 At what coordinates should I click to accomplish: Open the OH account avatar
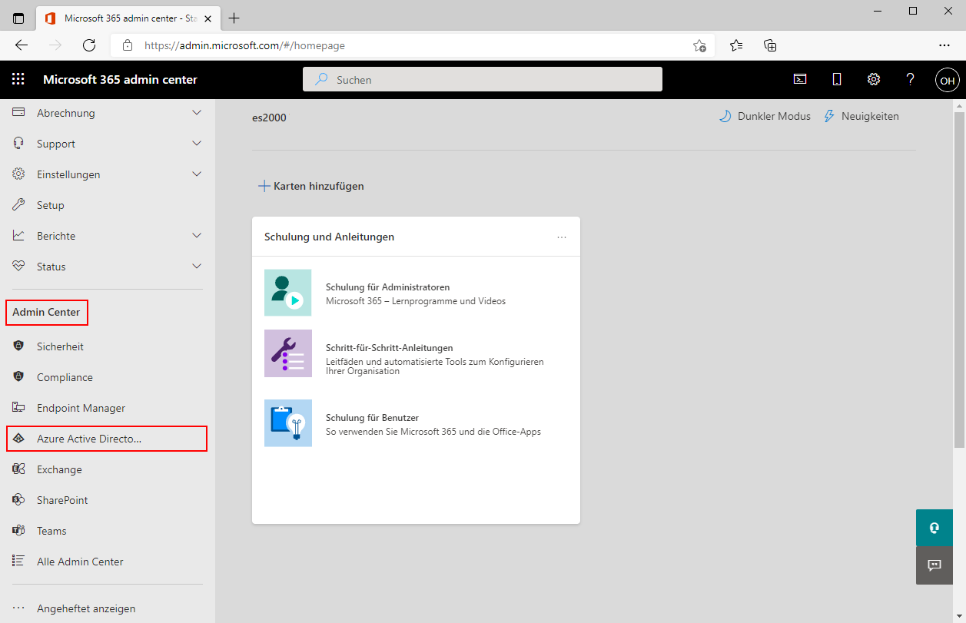point(947,80)
